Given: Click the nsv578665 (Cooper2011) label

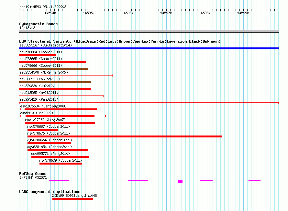Looking at the screenshot, I should click(41, 59).
